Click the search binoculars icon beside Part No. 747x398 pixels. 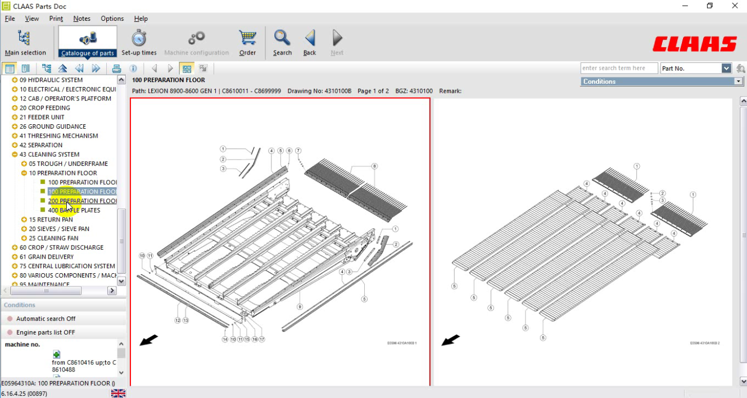coord(740,69)
